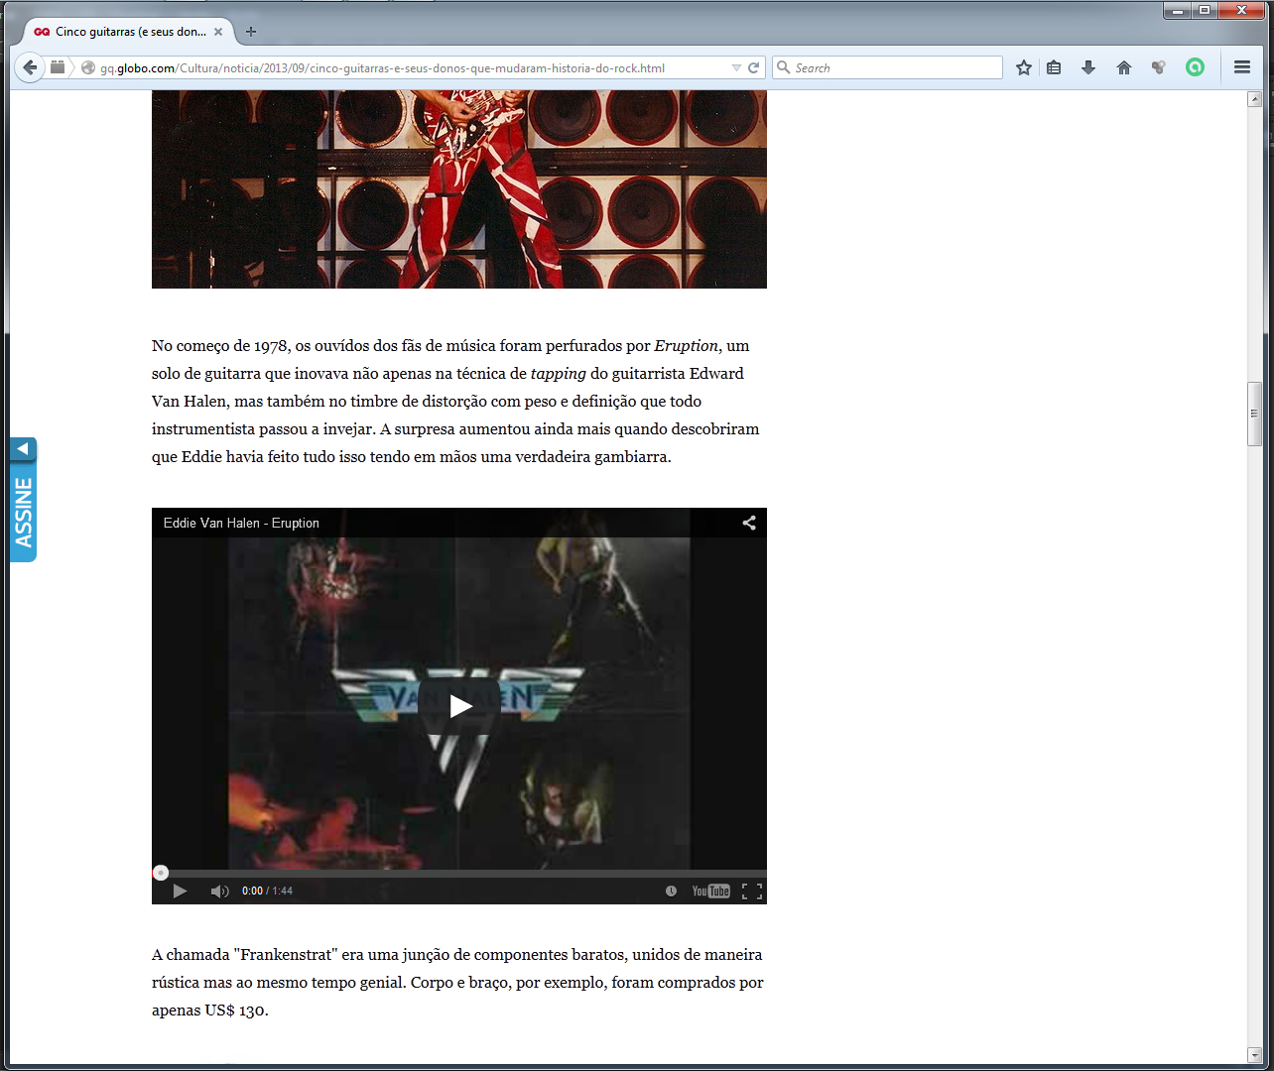This screenshot has height=1071, width=1274.
Task: Click the Eddie Van Halen - Eruption video title
Action: [x=241, y=523]
